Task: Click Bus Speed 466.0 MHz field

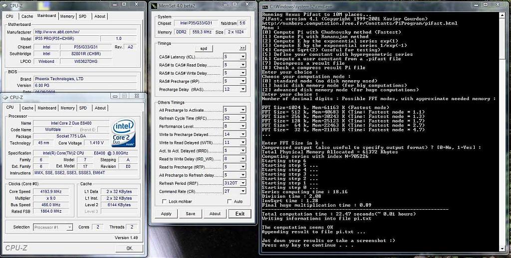Action: [51, 205]
